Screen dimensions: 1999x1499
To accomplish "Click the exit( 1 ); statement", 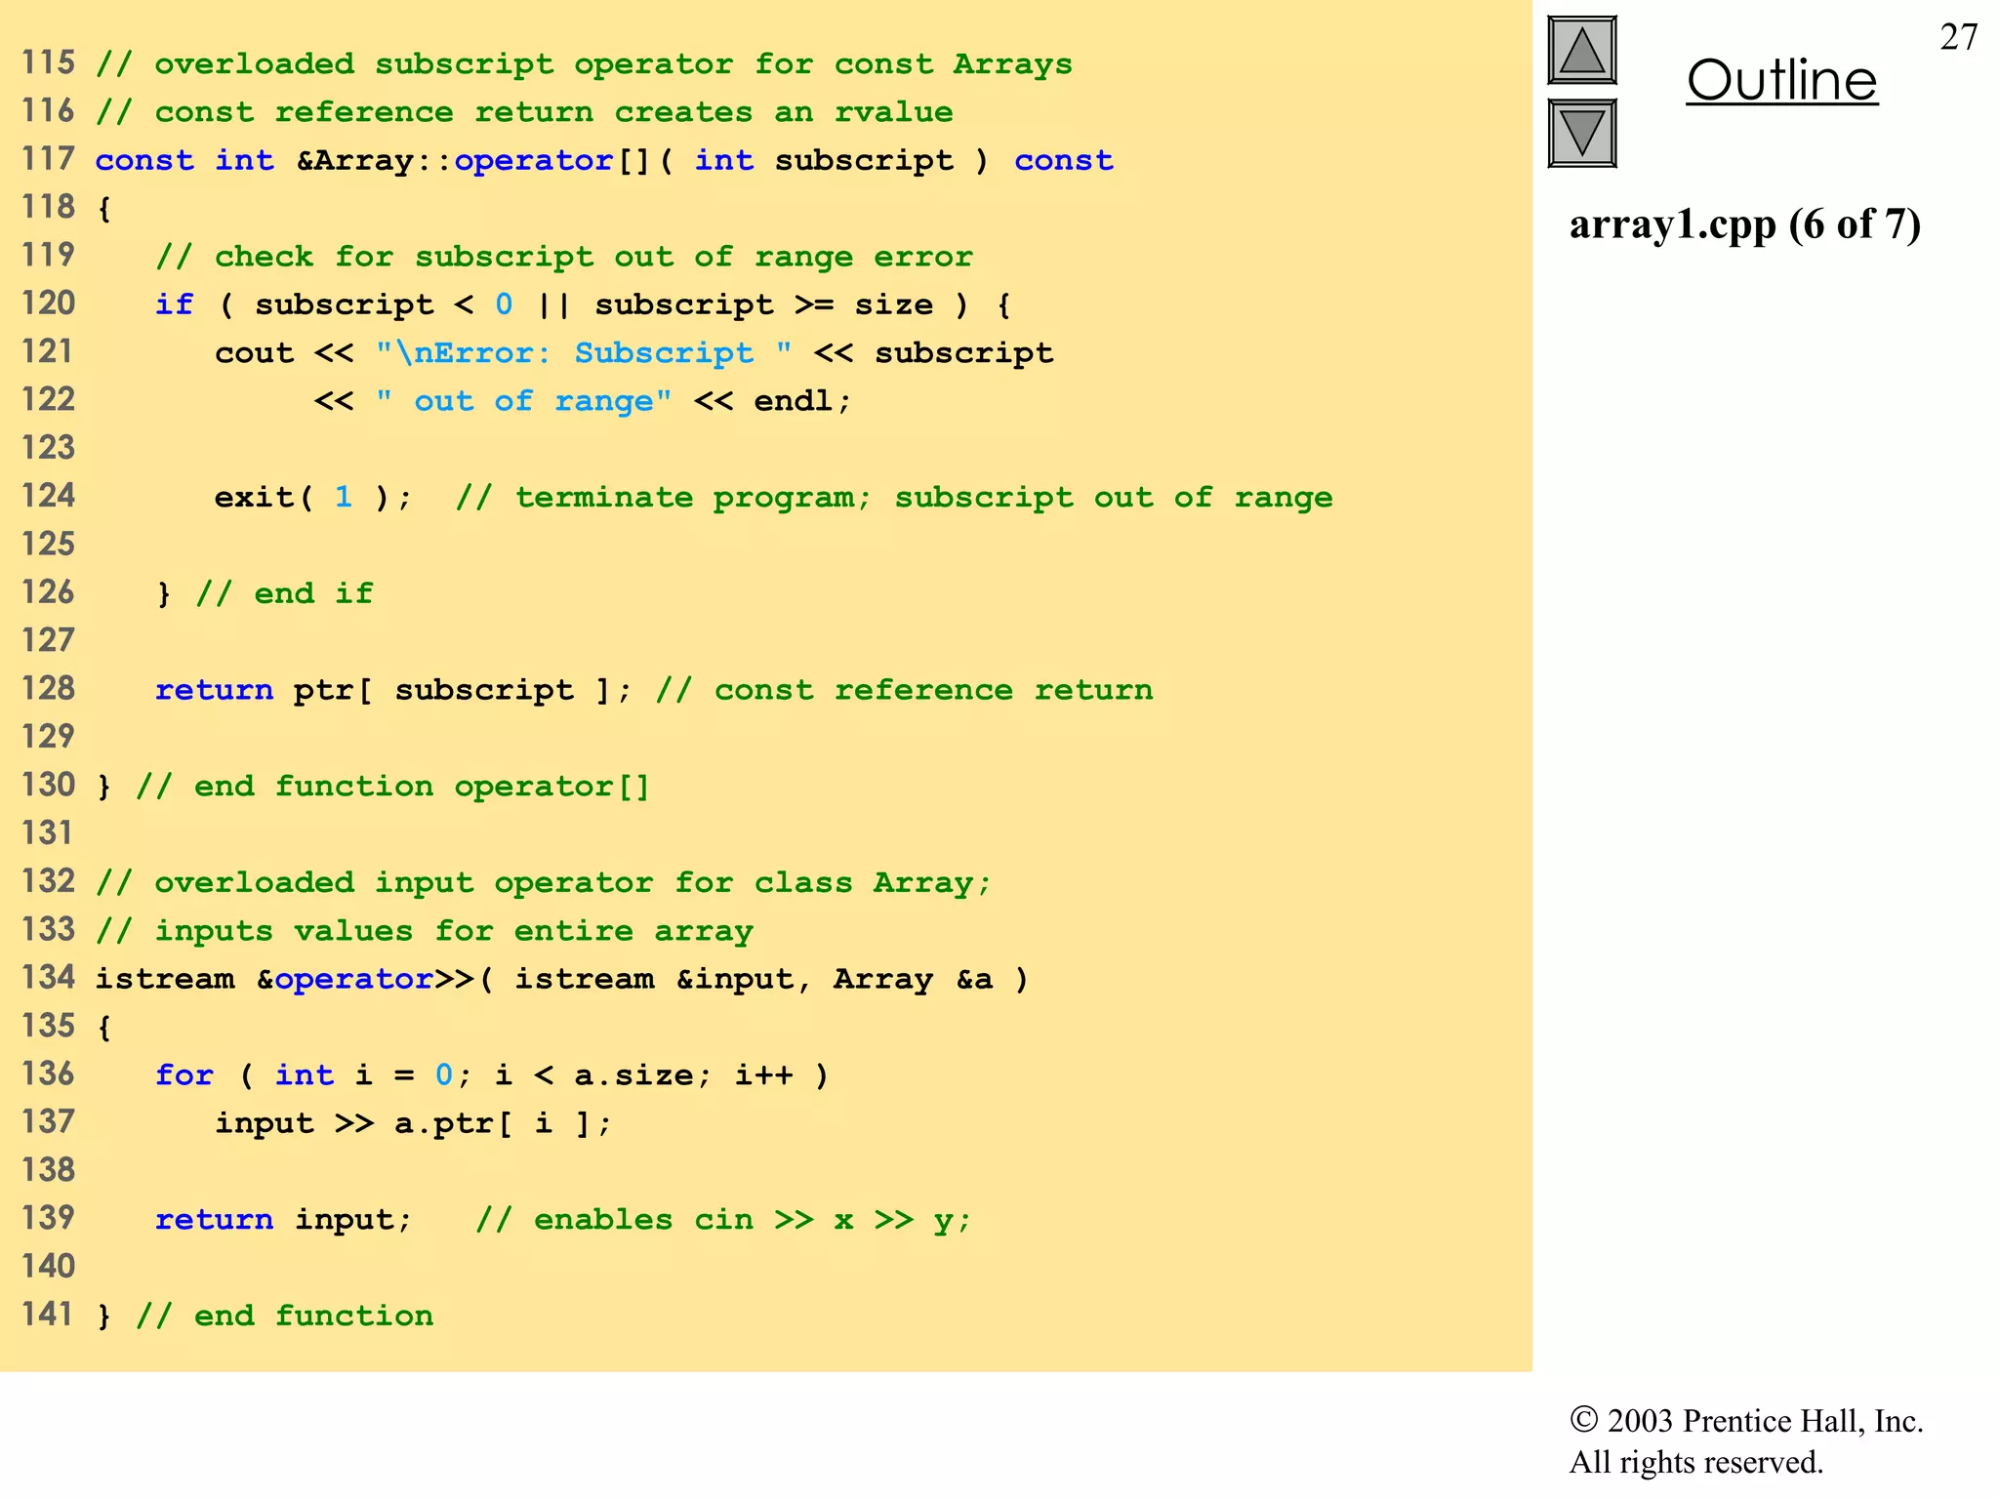I will click(313, 498).
